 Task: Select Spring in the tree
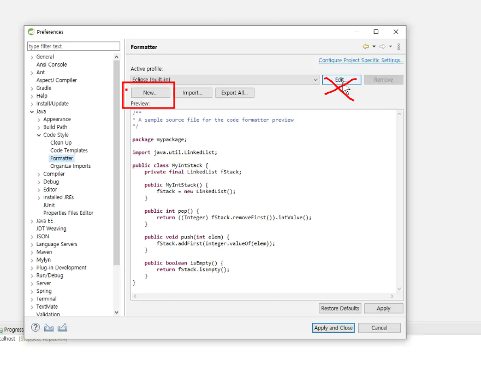(x=44, y=291)
